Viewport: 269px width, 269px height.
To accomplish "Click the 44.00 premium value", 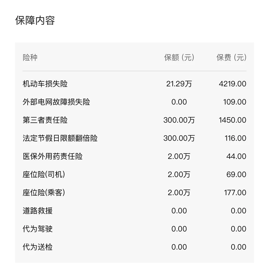I will (x=236, y=156).
